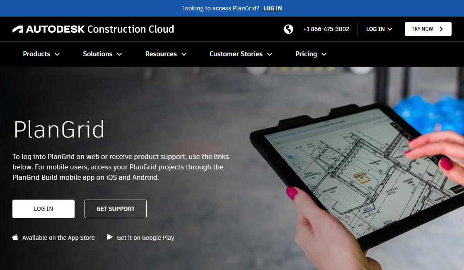Open the globe language selector

pyautogui.click(x=288, y=29)
